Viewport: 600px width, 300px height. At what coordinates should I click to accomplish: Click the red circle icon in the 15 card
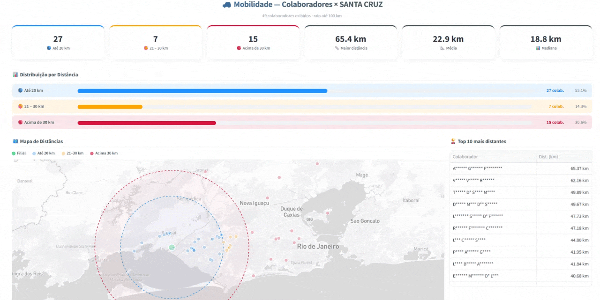(x=239, y=48)
